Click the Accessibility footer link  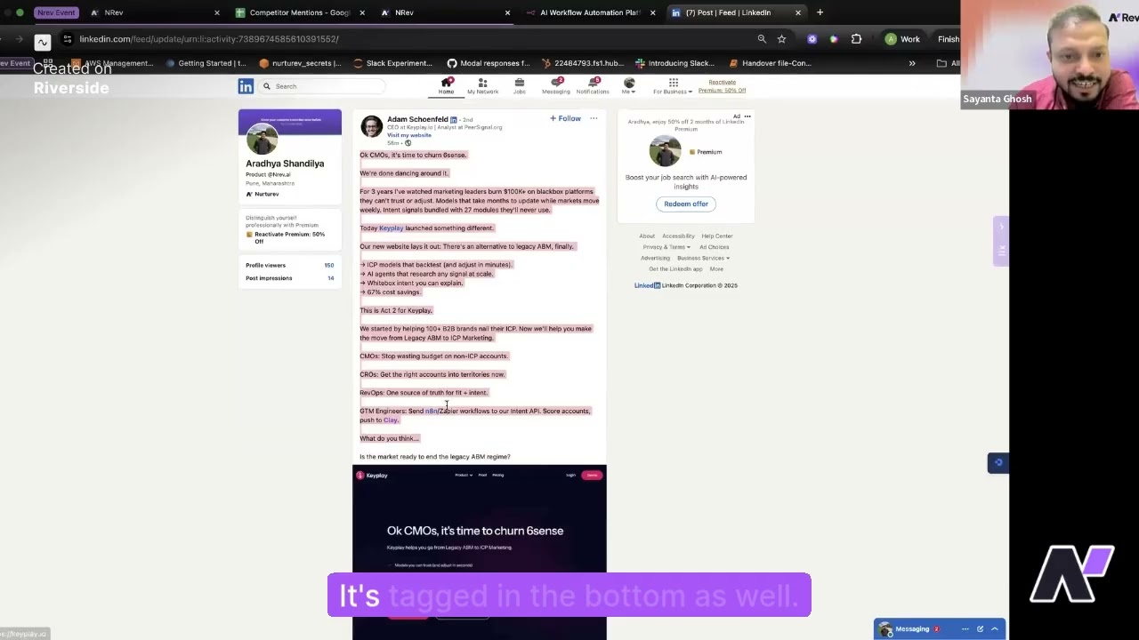pos(678,236)
